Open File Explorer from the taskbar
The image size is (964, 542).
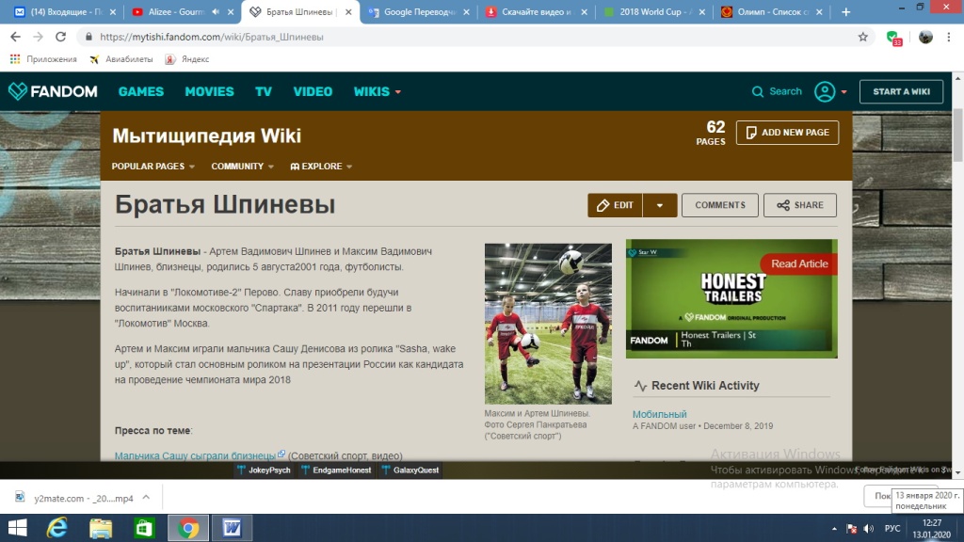[101, 528]
